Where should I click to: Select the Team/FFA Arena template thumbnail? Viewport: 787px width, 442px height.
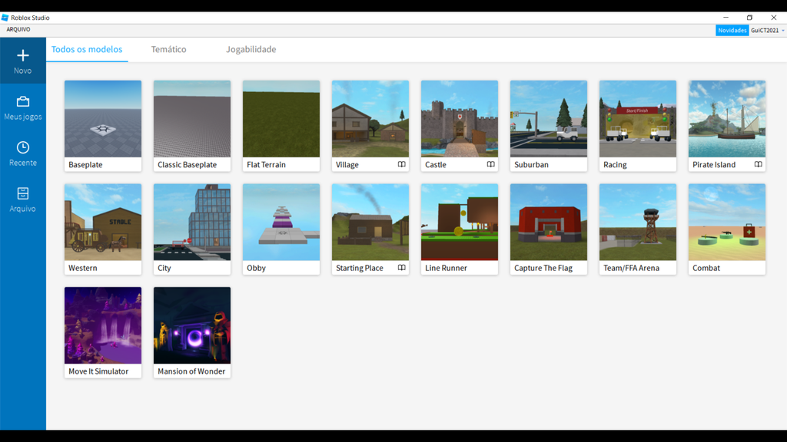(638, 222)
